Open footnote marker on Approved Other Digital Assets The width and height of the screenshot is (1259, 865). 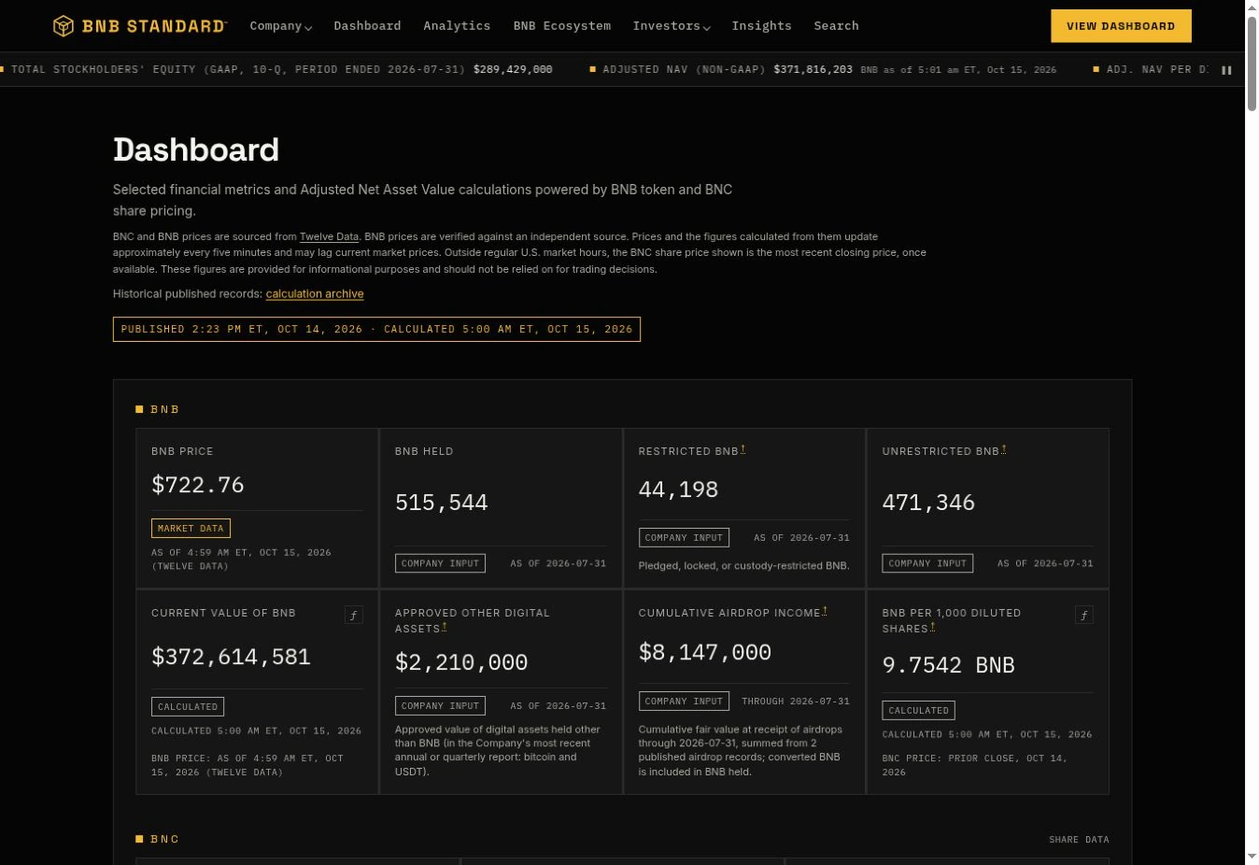tap(444, 627)
